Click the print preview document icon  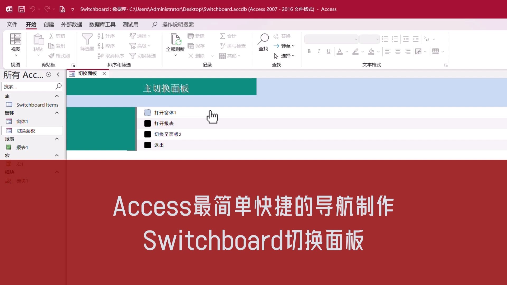[x=62, y=9]
